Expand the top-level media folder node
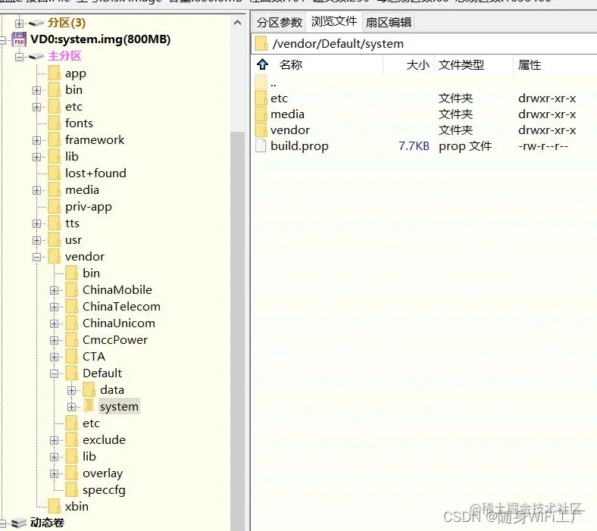Image resolution: width=597 pixels, height=531 pixels. click(36, 190)
